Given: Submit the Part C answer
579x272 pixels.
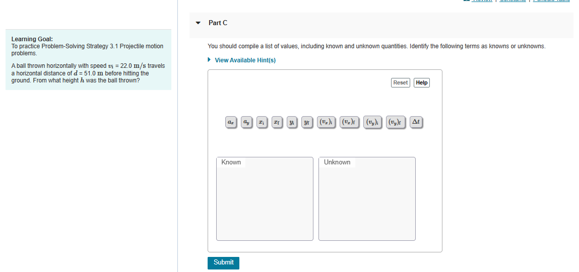Looking at the screenshot, I should [223, 263].
